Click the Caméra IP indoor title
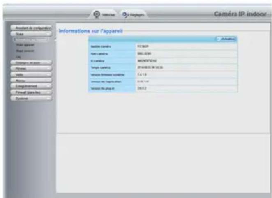Viewport: 272px width, 198px height. (x=240, y=14)
